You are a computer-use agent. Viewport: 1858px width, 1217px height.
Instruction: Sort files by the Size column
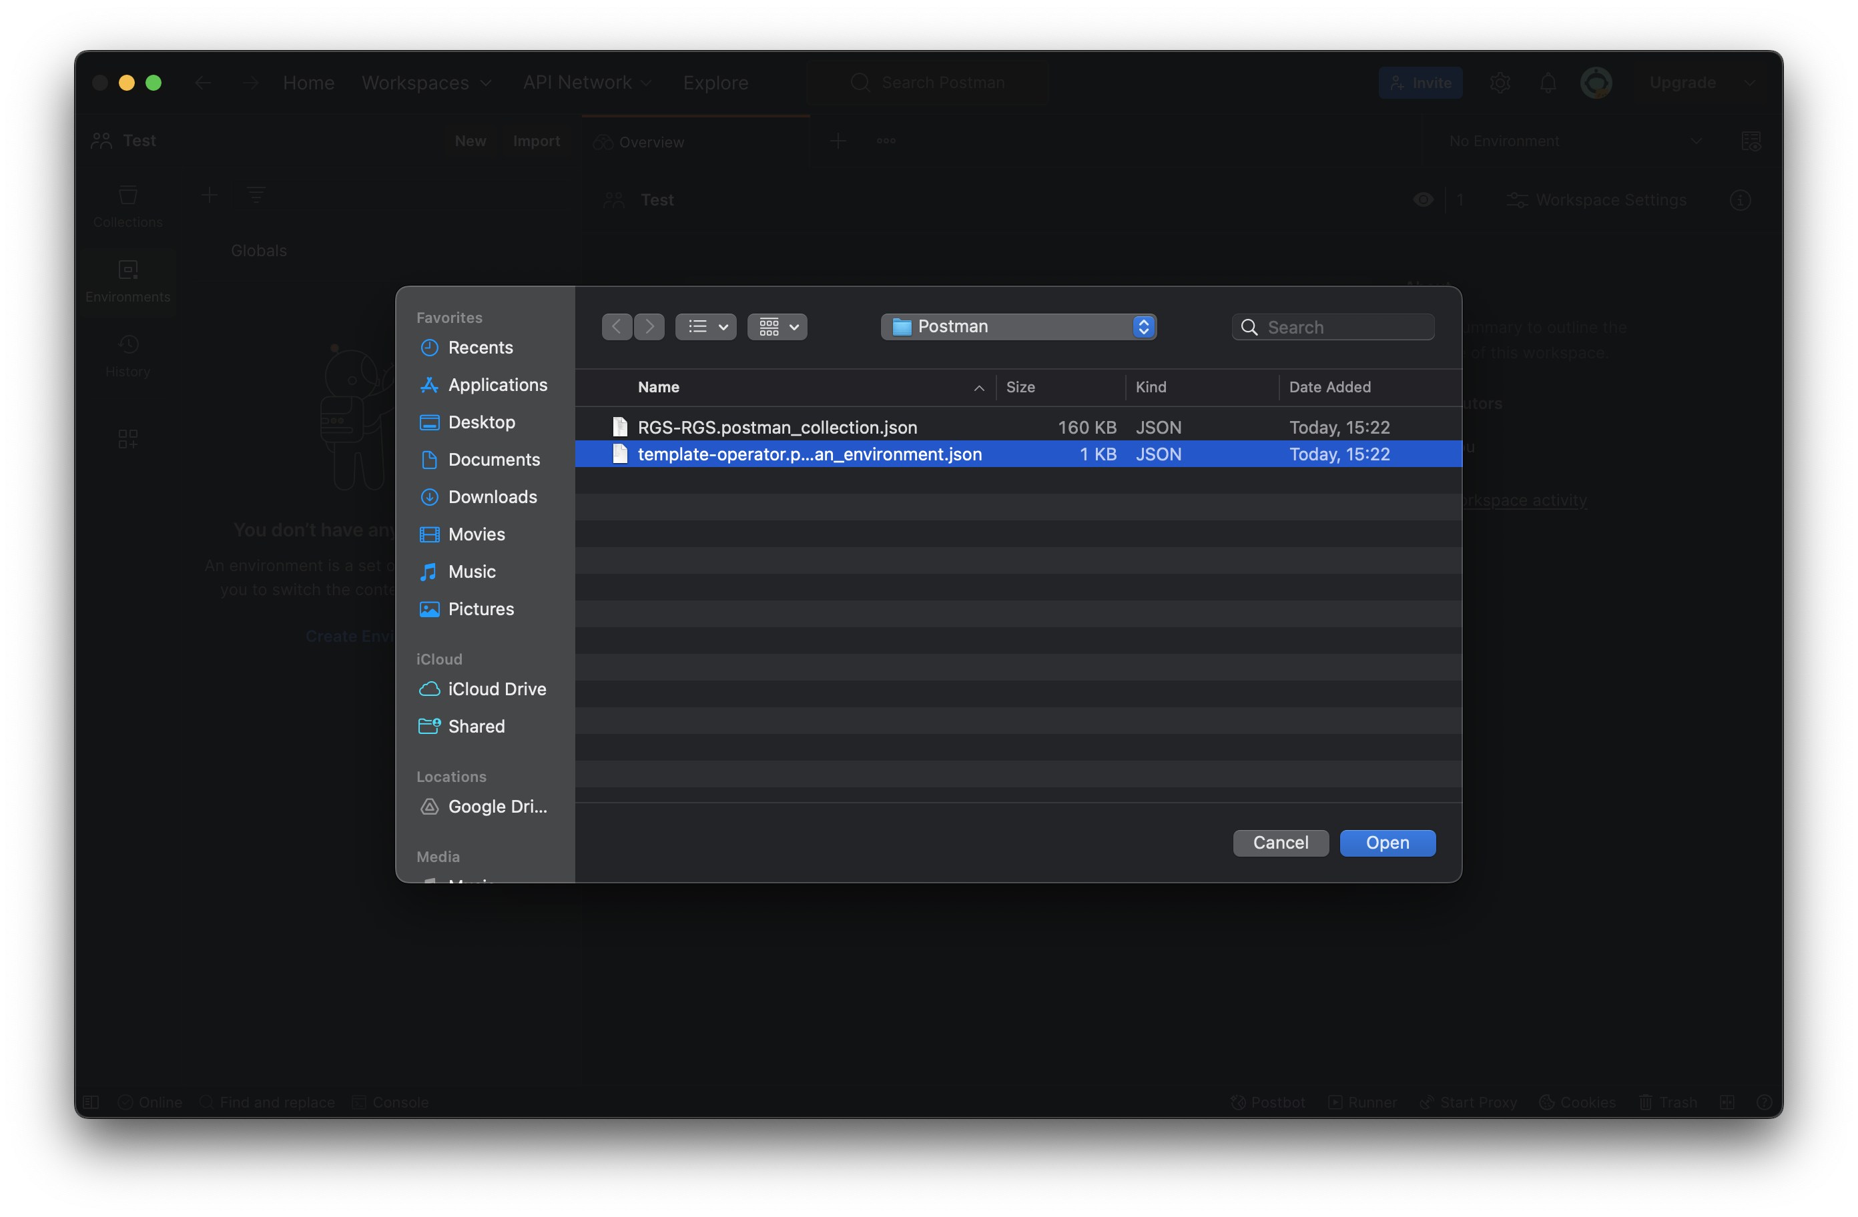[1020, 387]
